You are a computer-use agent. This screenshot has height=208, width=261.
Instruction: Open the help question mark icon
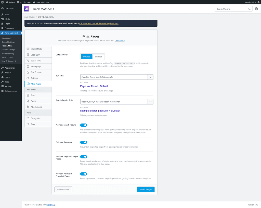pos(256,9)
